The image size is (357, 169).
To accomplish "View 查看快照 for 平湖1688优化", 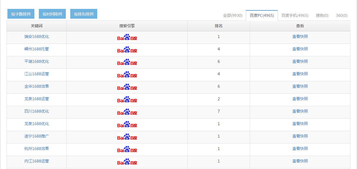I will coord(300,62).
